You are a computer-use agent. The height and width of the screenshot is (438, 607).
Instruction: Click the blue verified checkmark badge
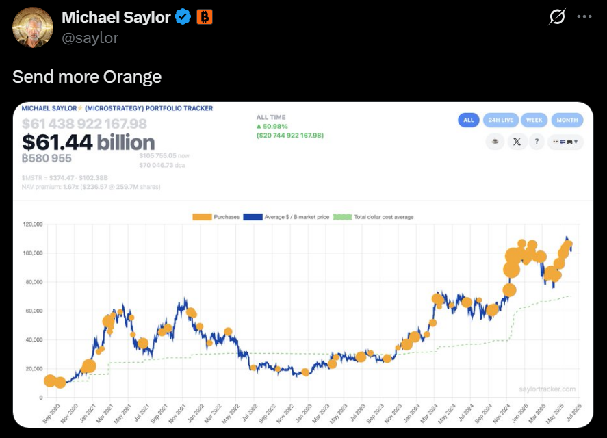tap(183, 18)
